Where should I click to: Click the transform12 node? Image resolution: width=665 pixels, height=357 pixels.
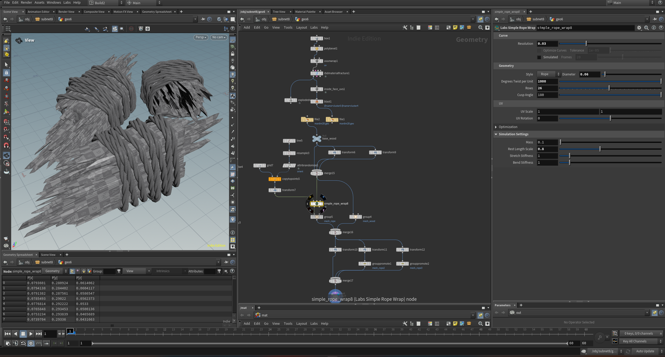pos(402,250)
